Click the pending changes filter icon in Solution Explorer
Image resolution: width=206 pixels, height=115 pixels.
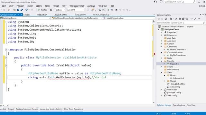(x=171, y=19)
